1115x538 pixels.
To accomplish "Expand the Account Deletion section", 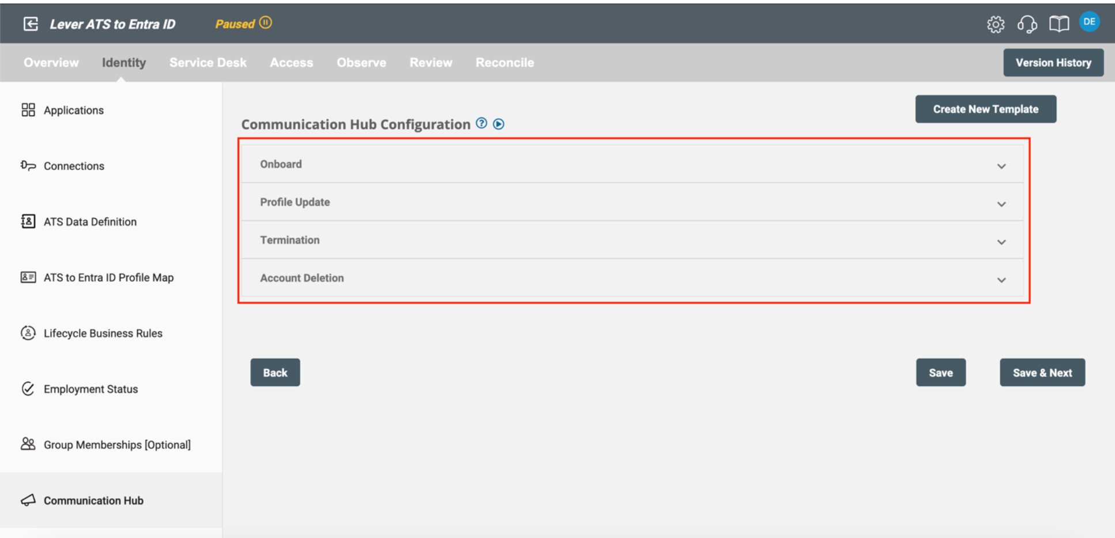I will [1001, 280].
